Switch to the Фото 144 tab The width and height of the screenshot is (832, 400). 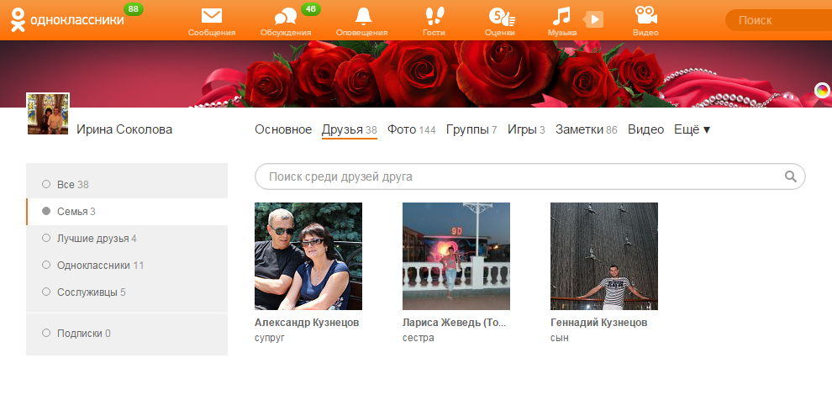click(411, 129)
